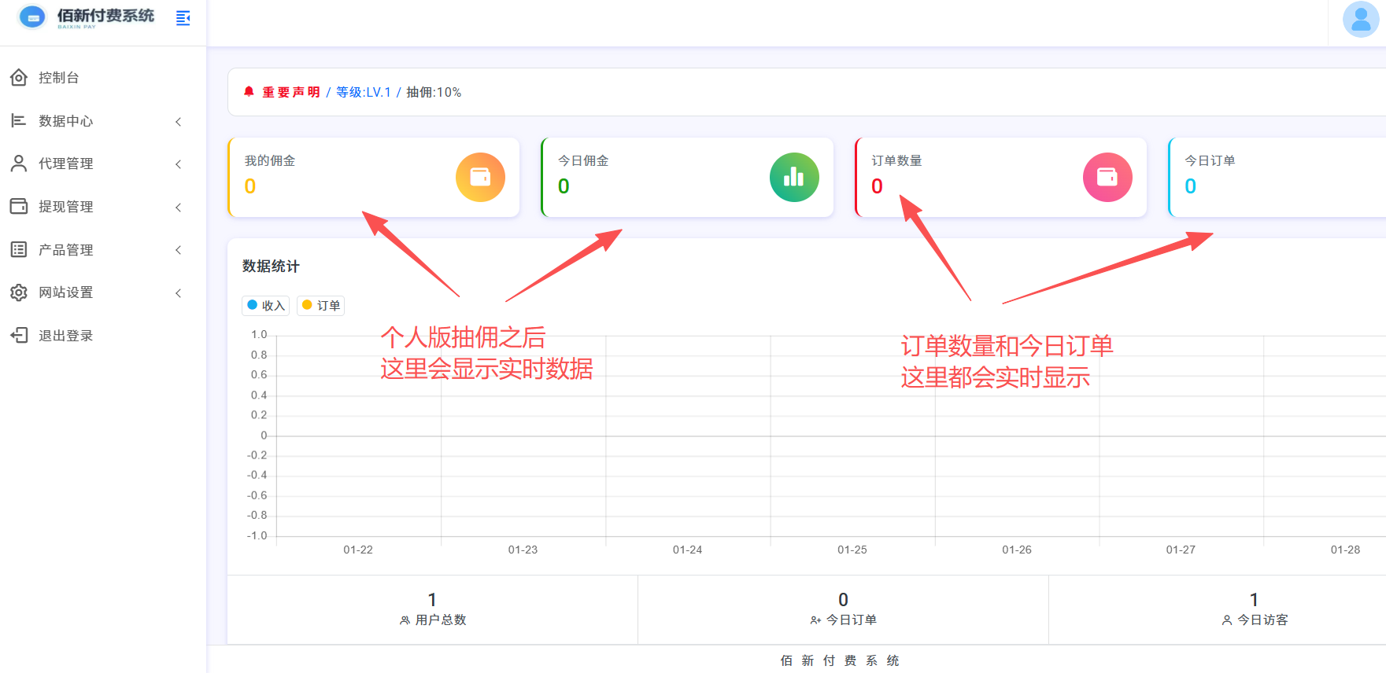Click the 我的佣金 value 0

[x=250, y=186]
